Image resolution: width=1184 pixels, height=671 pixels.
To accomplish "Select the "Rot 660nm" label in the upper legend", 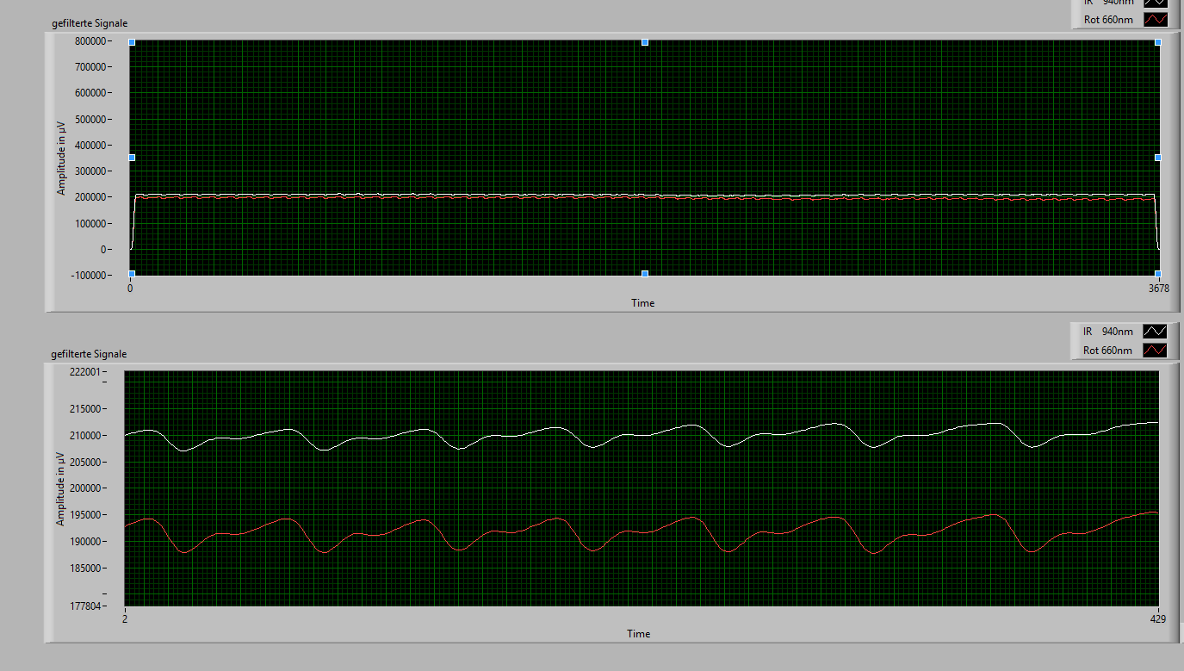I will (x=1108, y=20).
